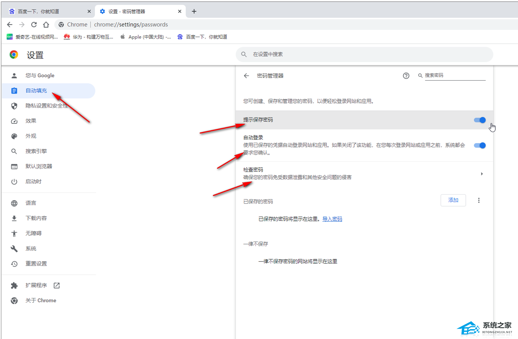
Task: Switch to the Baidu browser tab
Action: click(x=49, y=11)
